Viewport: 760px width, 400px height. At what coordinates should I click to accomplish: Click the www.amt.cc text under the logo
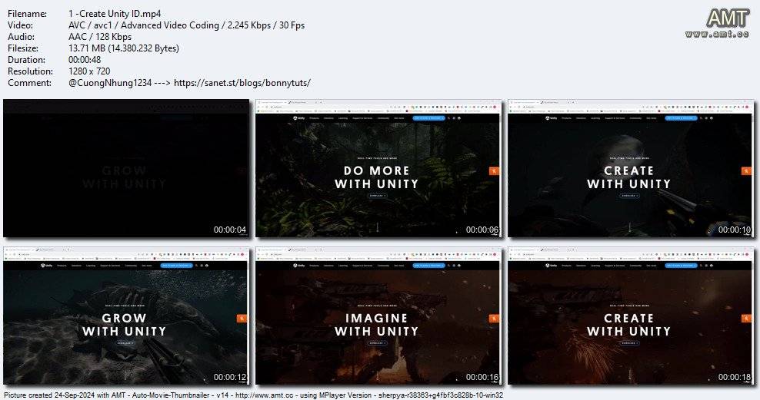click(x=718, y=34)
